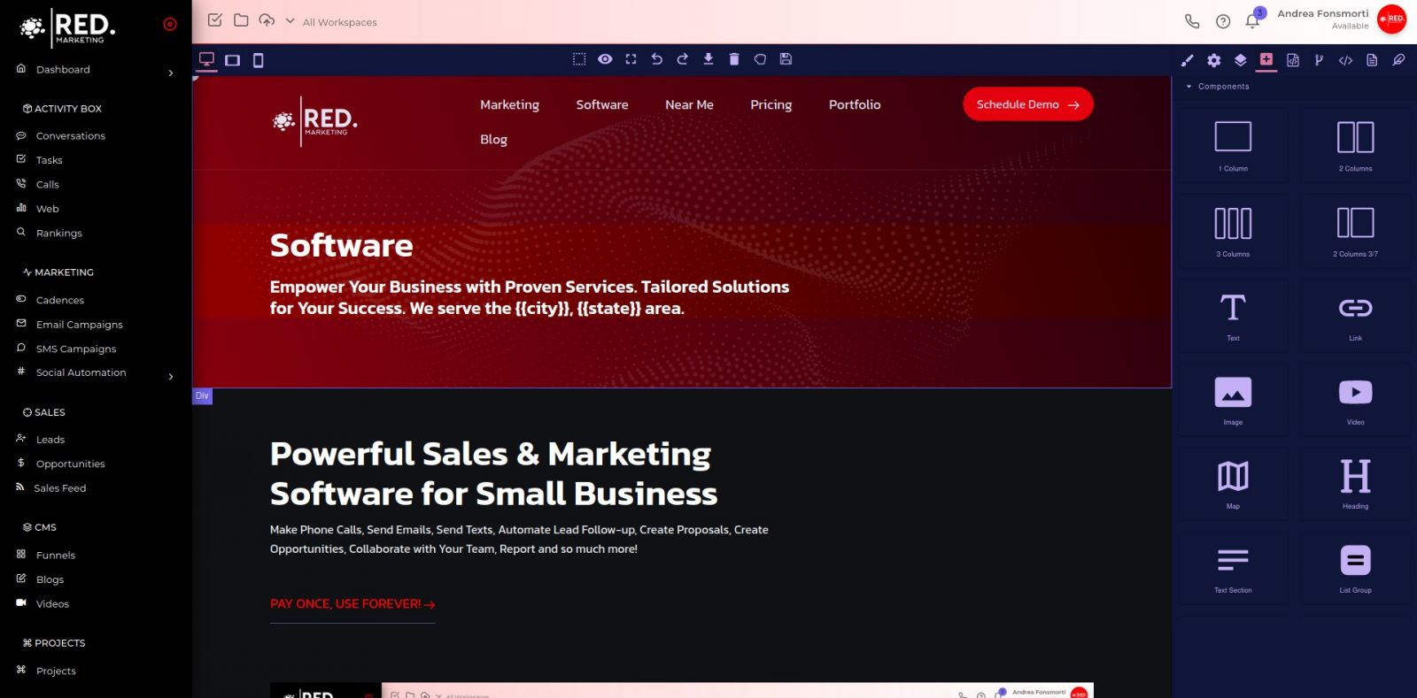
Task: Expand the Dashboard sidebar chevron
Action: (x=171, y=73)
